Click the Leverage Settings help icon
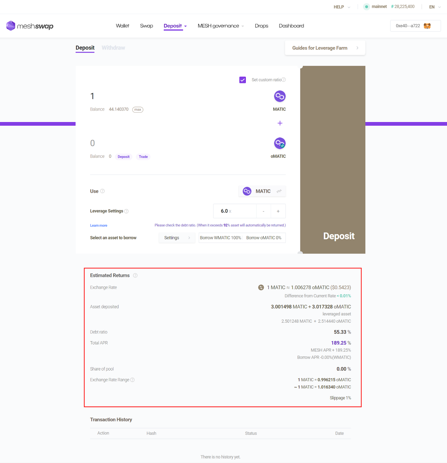The height and width of the screenshot is (463, 447). (x=126, y=211)
